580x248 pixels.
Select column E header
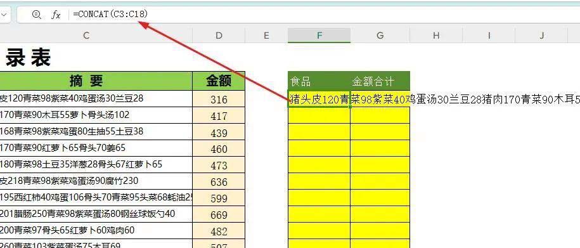point(266,36)
